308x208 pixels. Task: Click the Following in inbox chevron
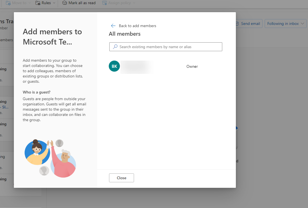302,24
